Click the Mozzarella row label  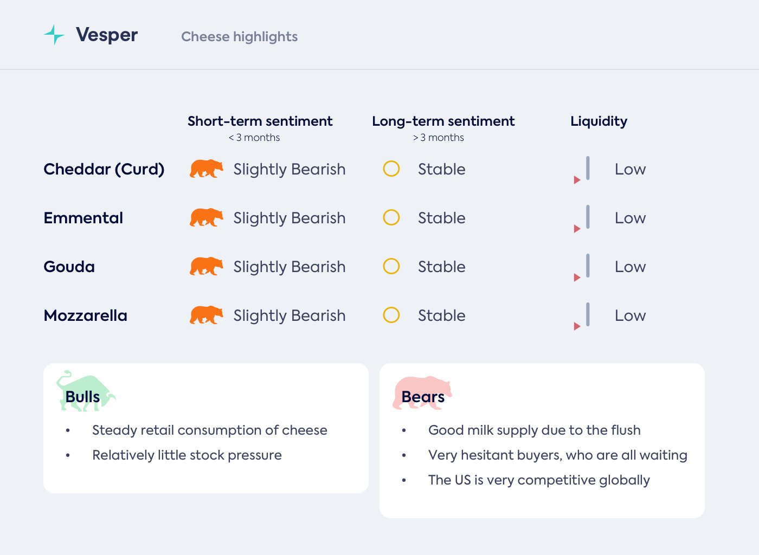(x=85, y=315)
